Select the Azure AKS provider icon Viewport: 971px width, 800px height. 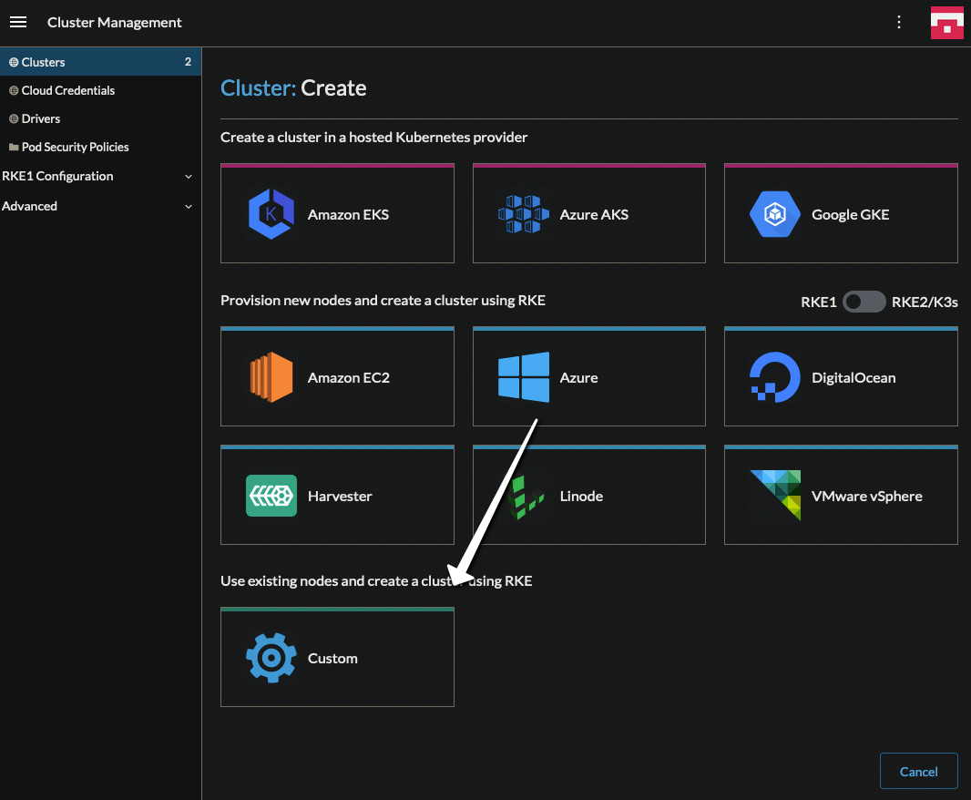[x=524, y=213]
